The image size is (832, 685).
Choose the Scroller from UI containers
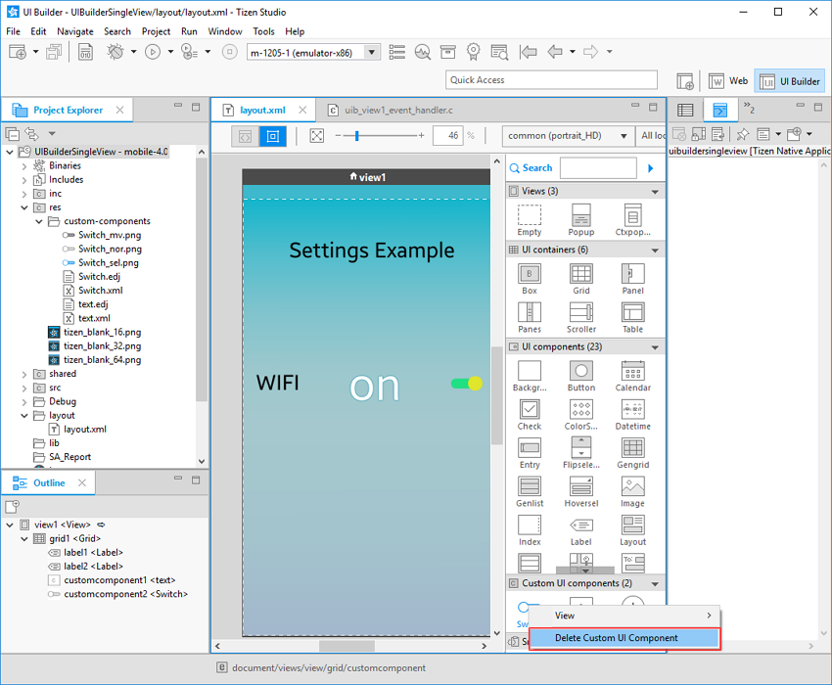tap(580, 311)
